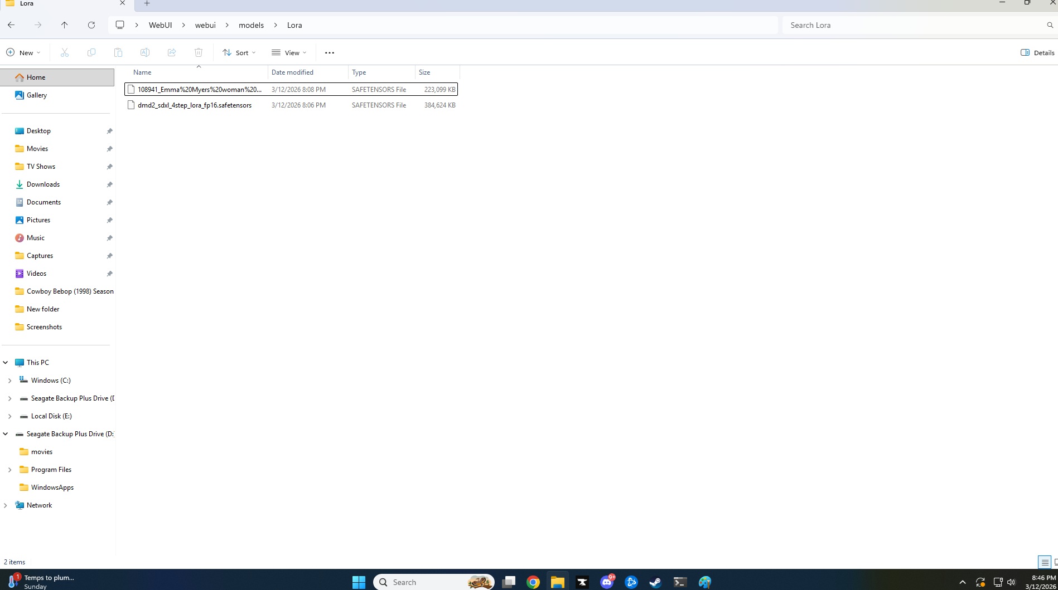Screen dimensions: 1058x590
Task: Click the Rename icon in toolbar
Action: tap(145, 52)
